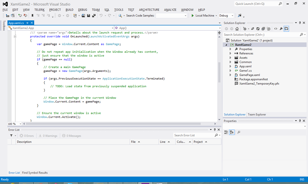
Task: Click the Search Code Samples input box
Action: tap(171, 16)
